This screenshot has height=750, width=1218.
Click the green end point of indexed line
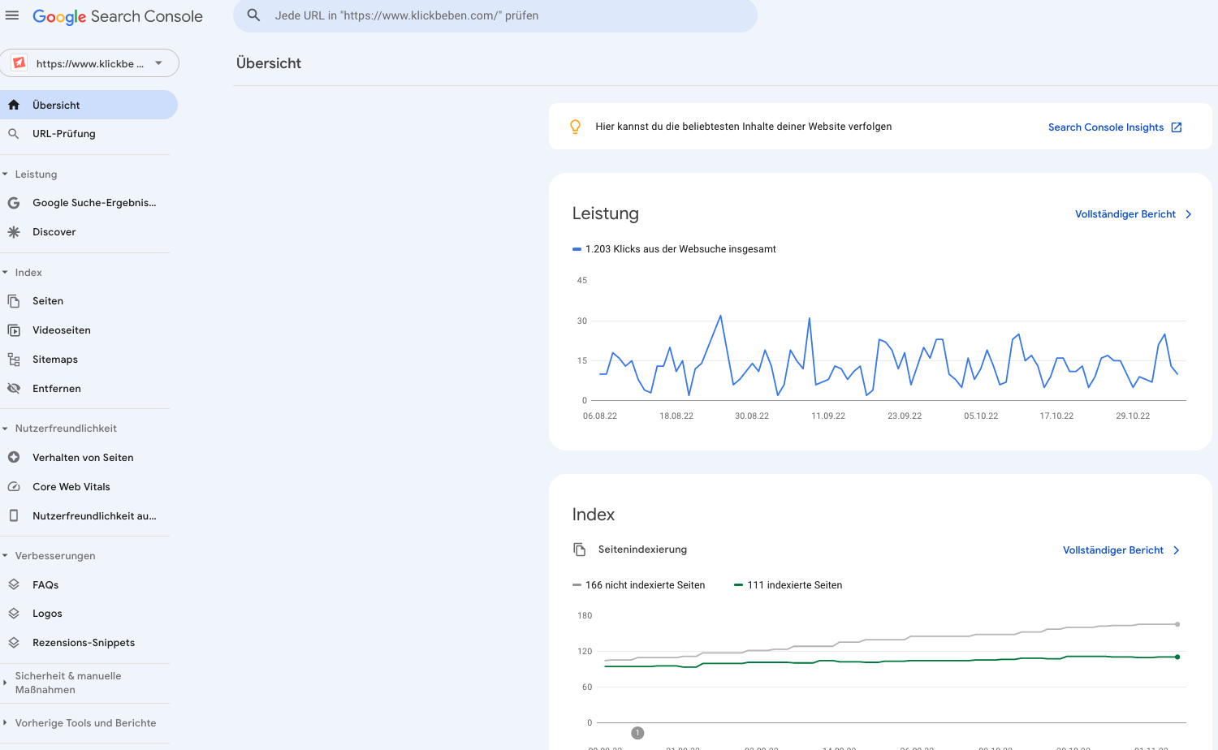point(1177,657)
